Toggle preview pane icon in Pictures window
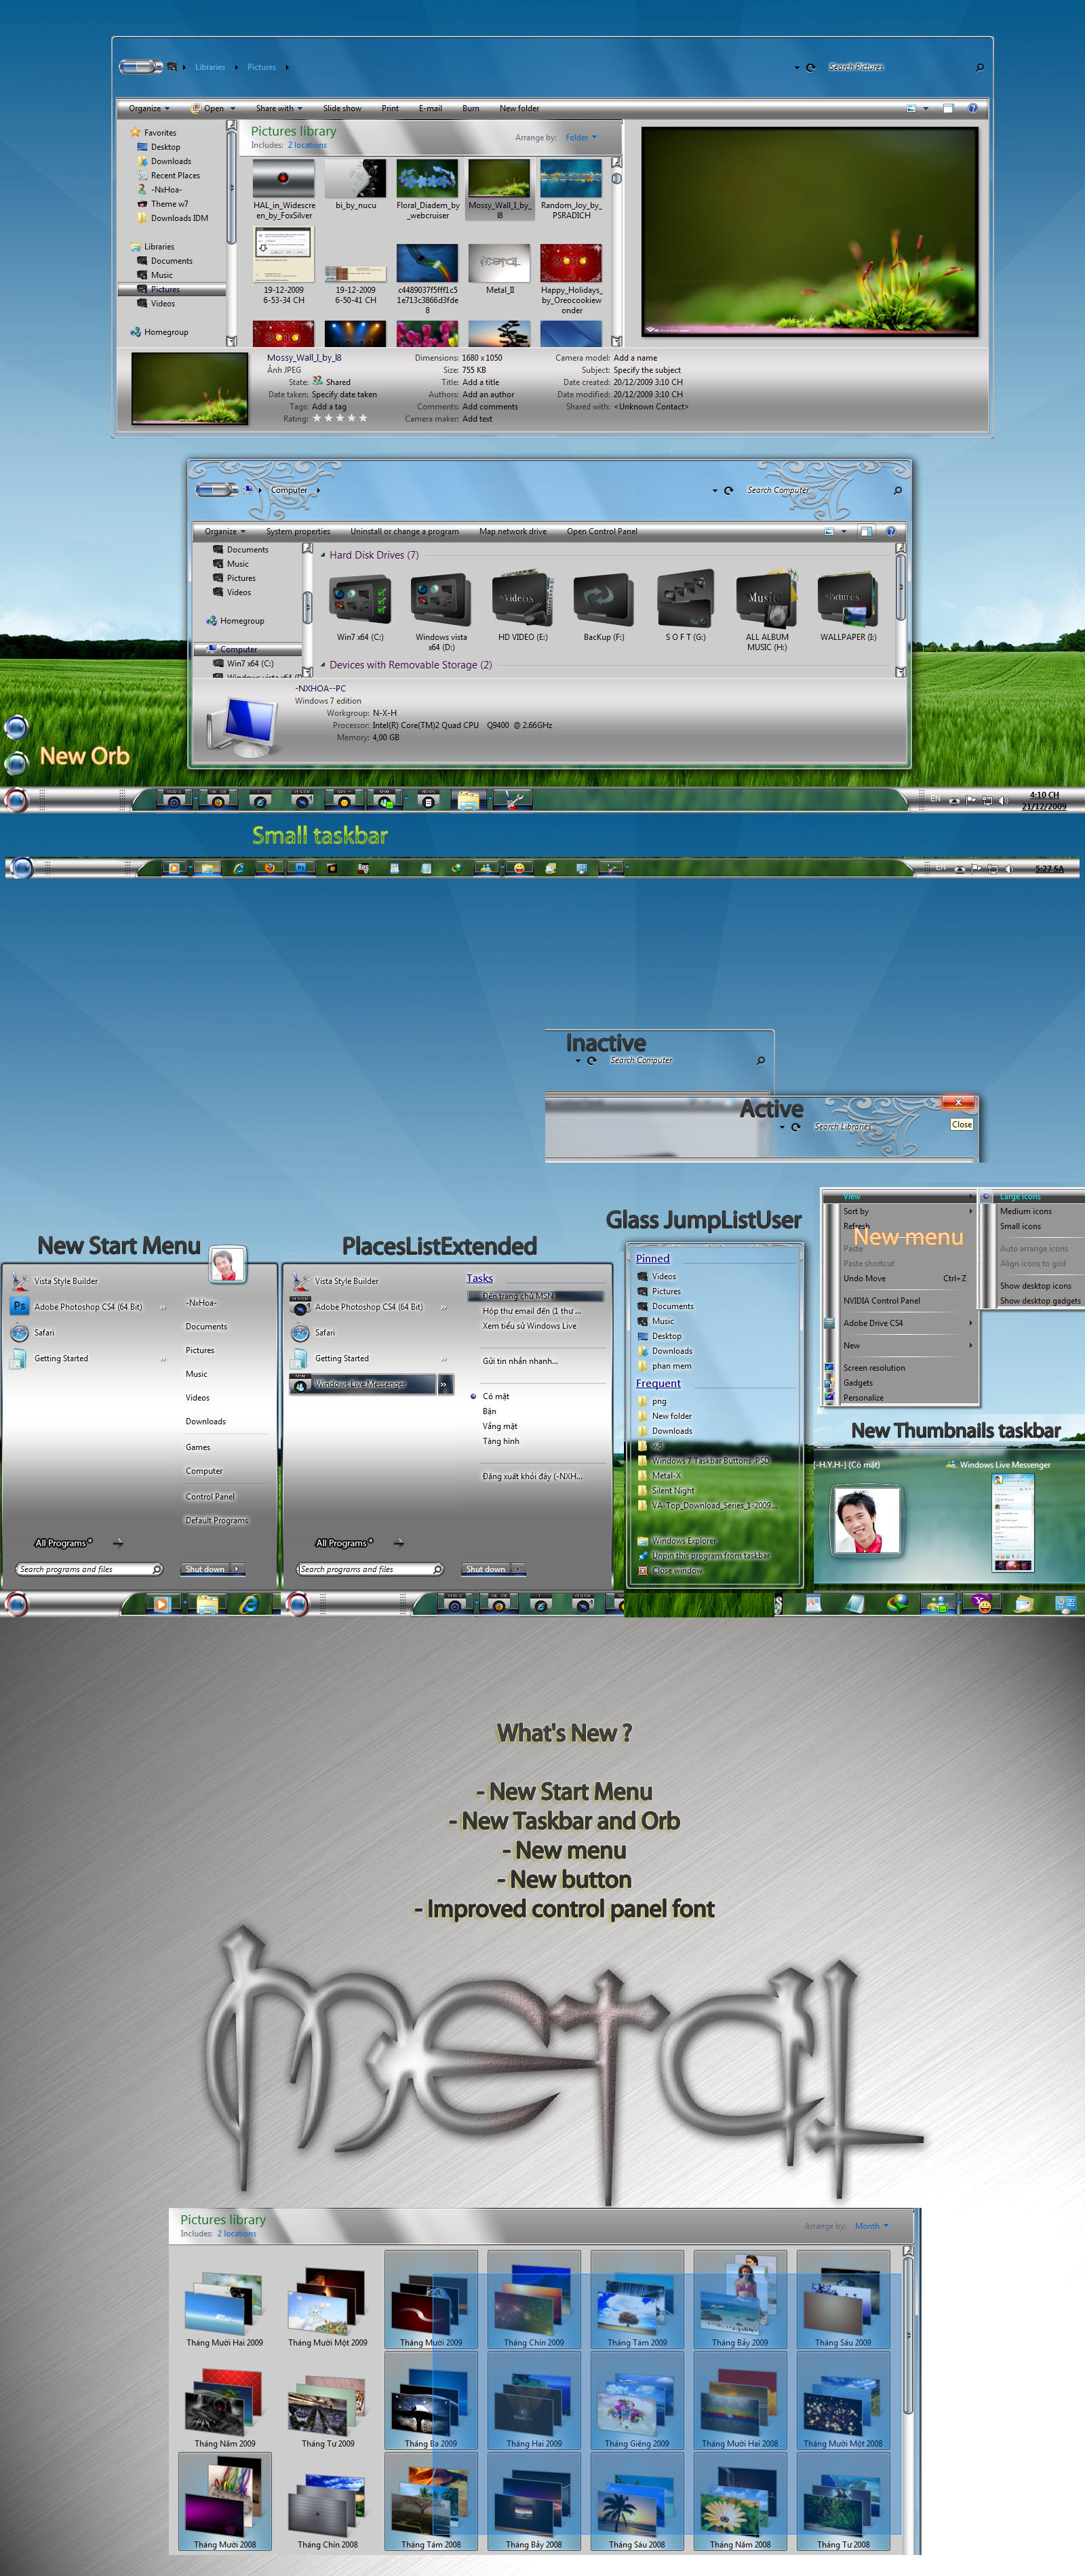This screenshot has height=2576, width=1085. 948,108
